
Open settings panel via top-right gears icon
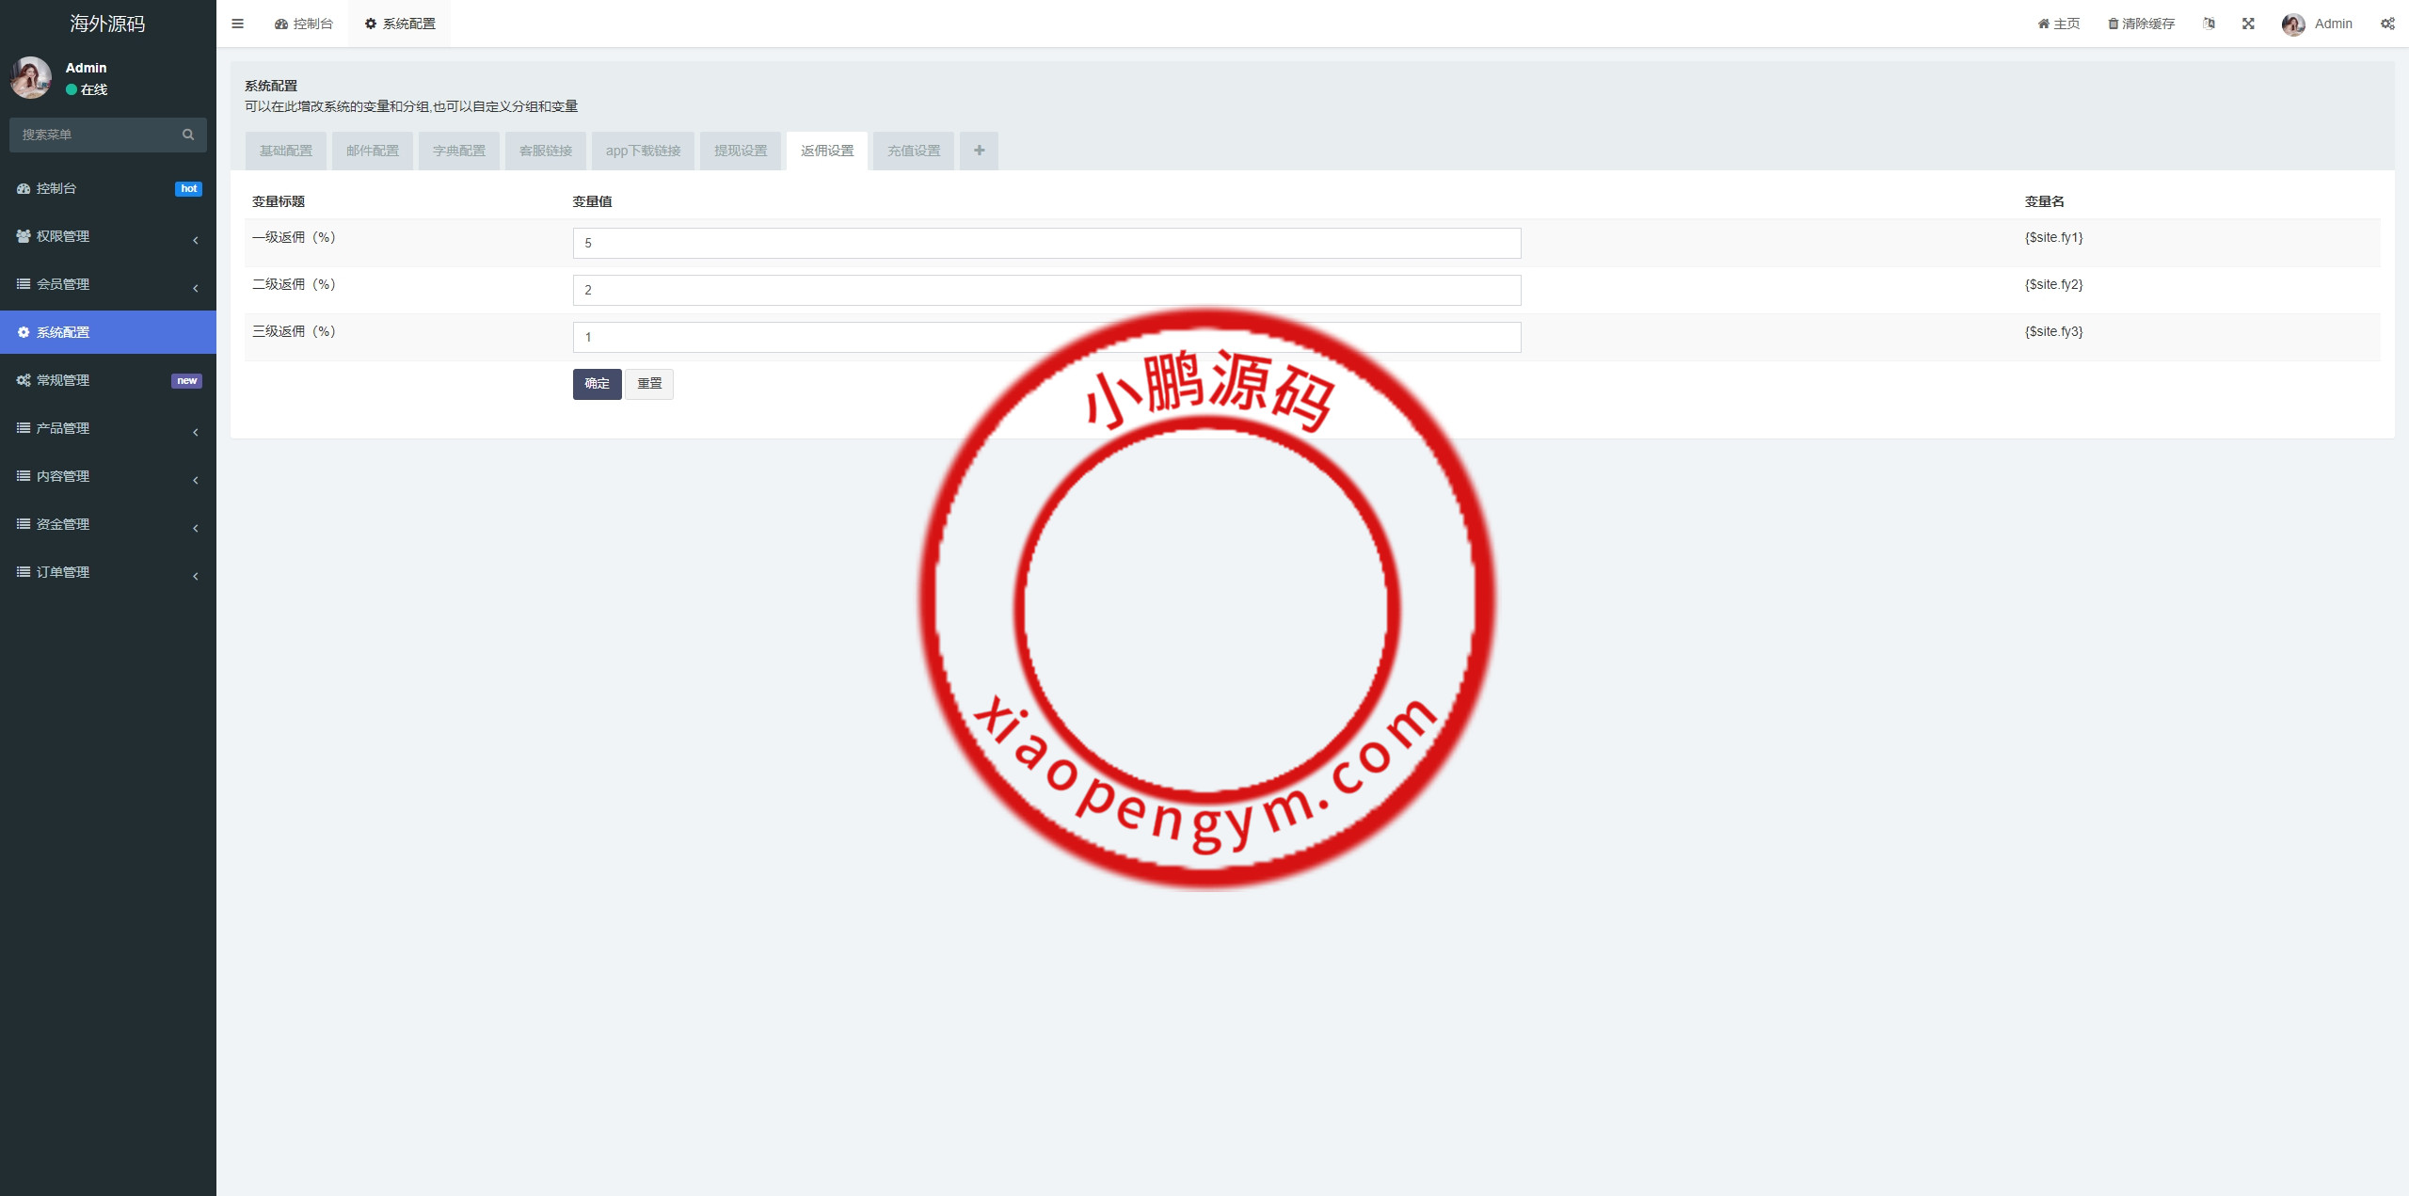(2387, 24)
